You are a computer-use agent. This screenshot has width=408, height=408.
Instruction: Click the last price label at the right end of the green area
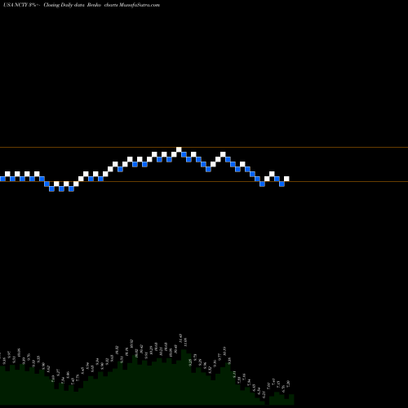click(x=289, y=384)
